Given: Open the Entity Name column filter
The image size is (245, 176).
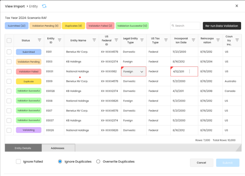Looking at the screenshot, I should 94,40.
